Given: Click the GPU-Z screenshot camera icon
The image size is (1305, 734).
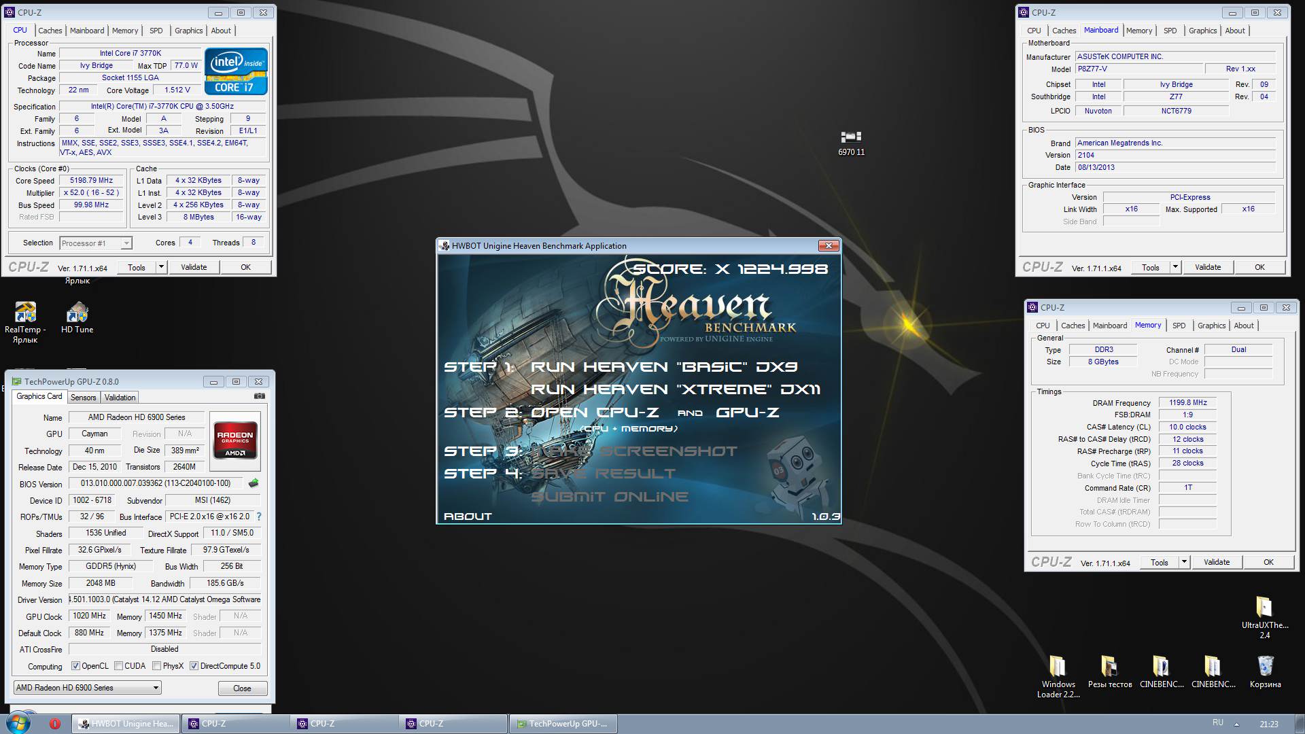Looking at the screenshot, I should click(x=259, y=396).
